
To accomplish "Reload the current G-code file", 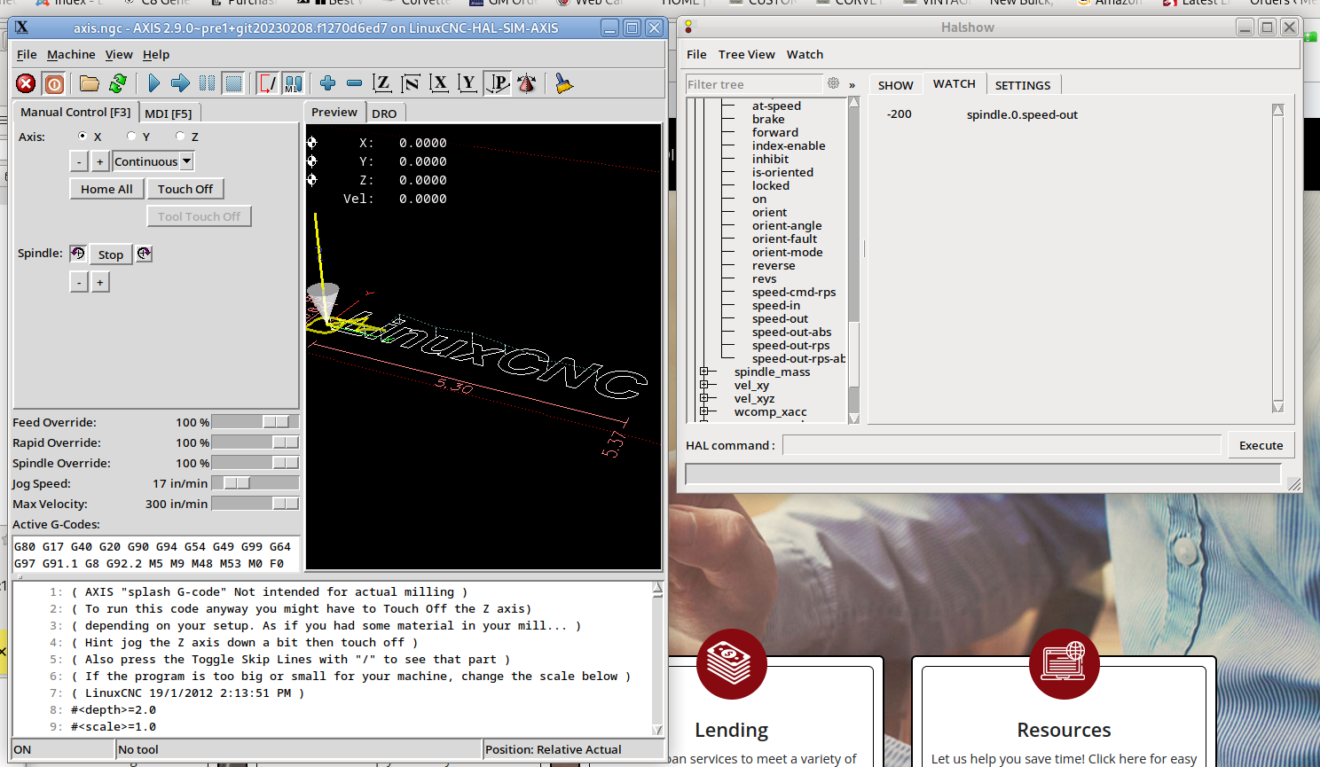I will point(117,83).
